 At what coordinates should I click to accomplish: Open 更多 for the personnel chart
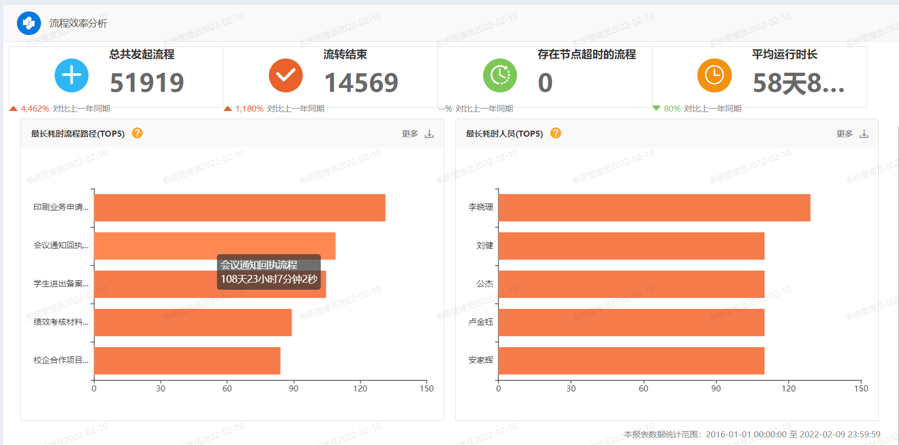(x=844, y=134)
